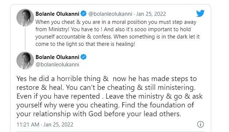The image size is (229, 132).
Task: Click line 'Even if you have repented'
Action: coord(110,96)
